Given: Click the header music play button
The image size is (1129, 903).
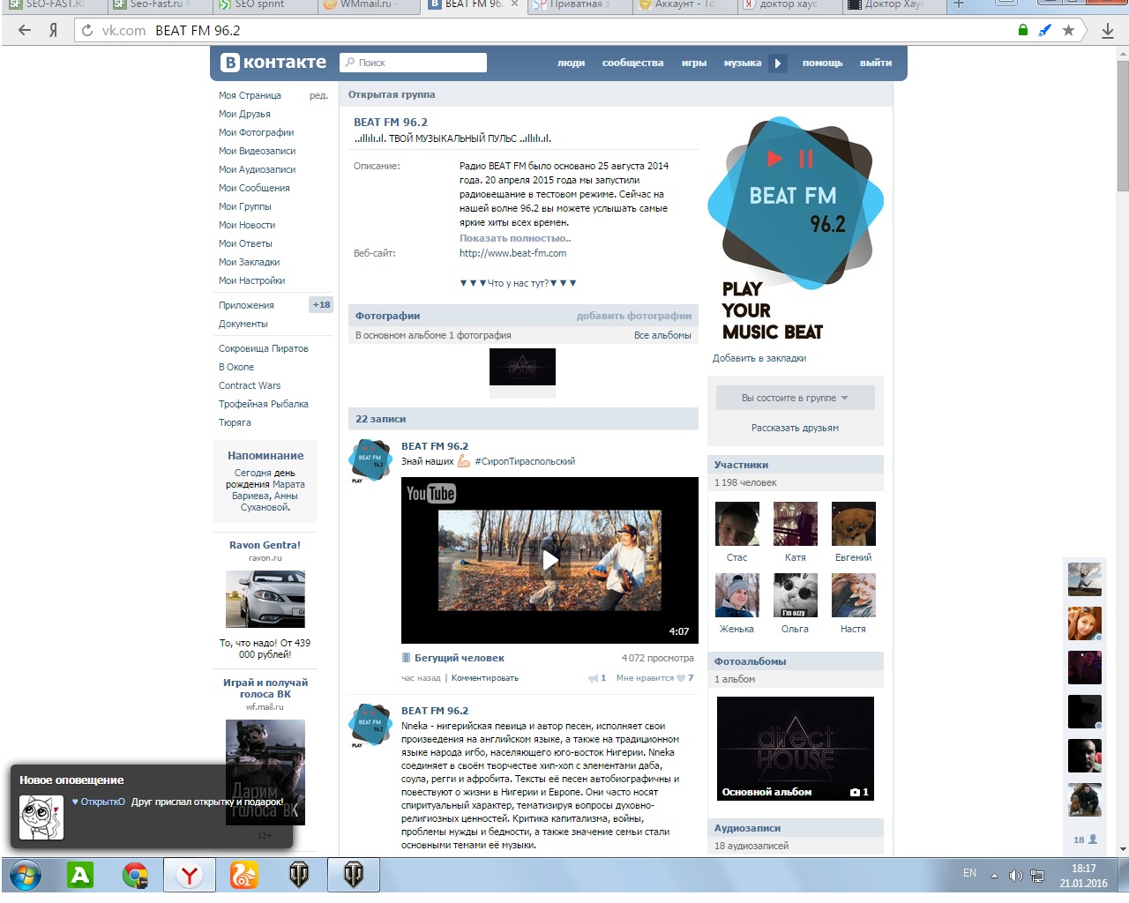Looking at the screenshot, I should pyautogui.click(x=777, y=63).
